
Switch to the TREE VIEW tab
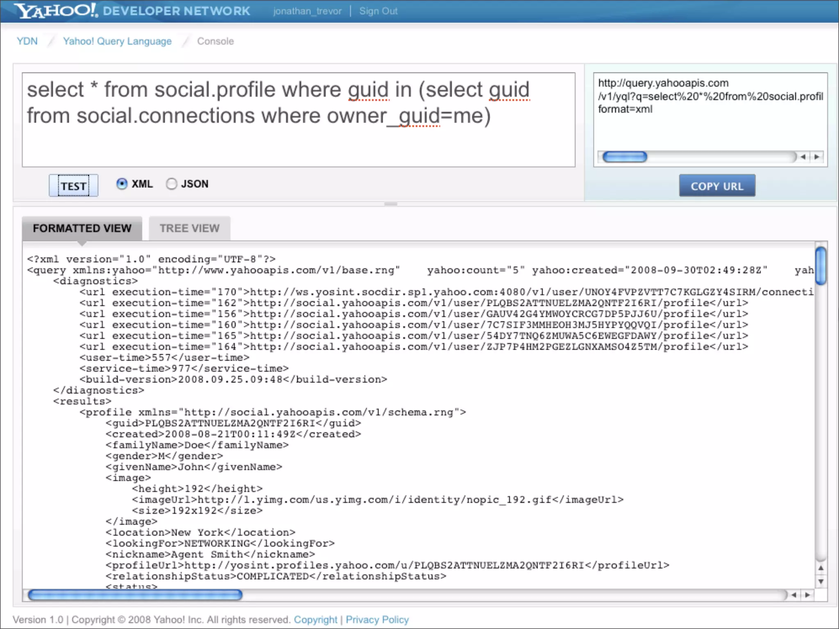pos(189,228)
